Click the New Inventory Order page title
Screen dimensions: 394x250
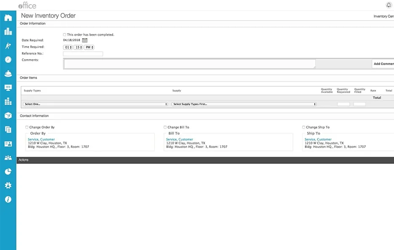[48, 16]
